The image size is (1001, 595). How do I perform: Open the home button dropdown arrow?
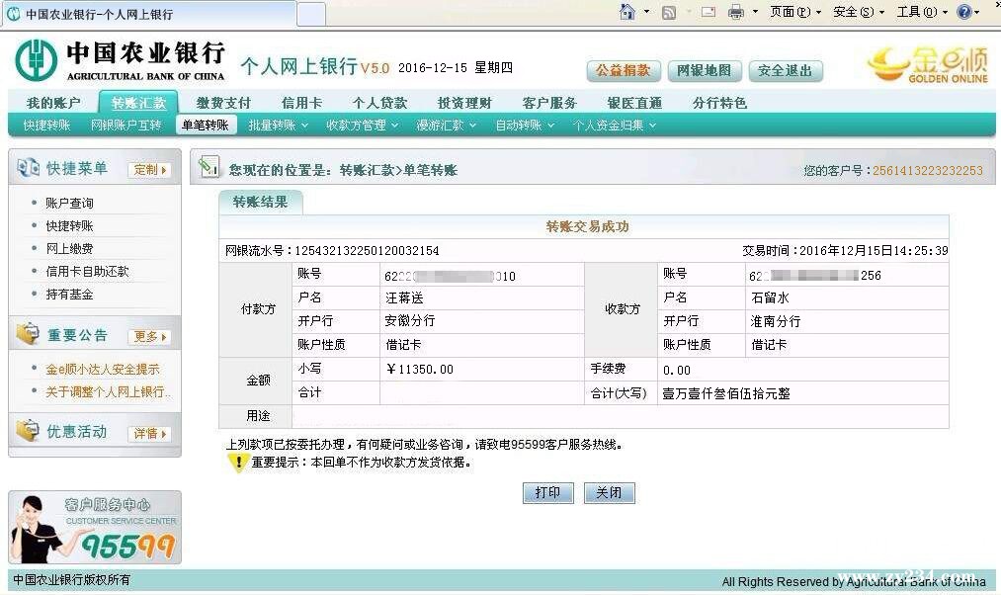[646, 12]
